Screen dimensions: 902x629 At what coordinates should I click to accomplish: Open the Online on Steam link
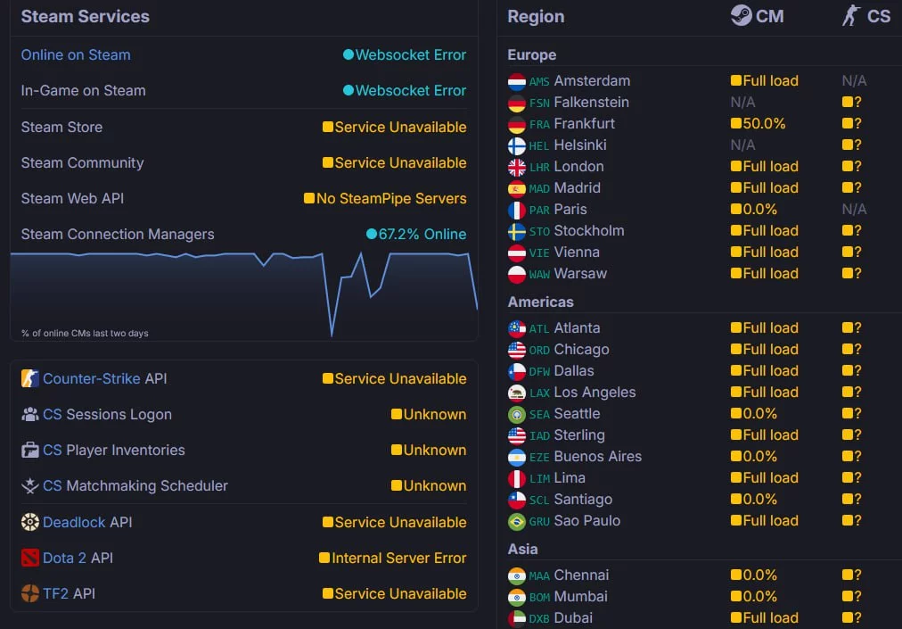pos(76,54)
